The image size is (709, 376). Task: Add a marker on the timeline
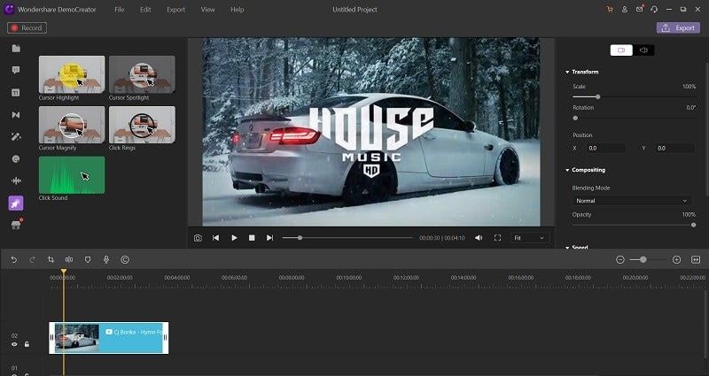pos(88,259)
